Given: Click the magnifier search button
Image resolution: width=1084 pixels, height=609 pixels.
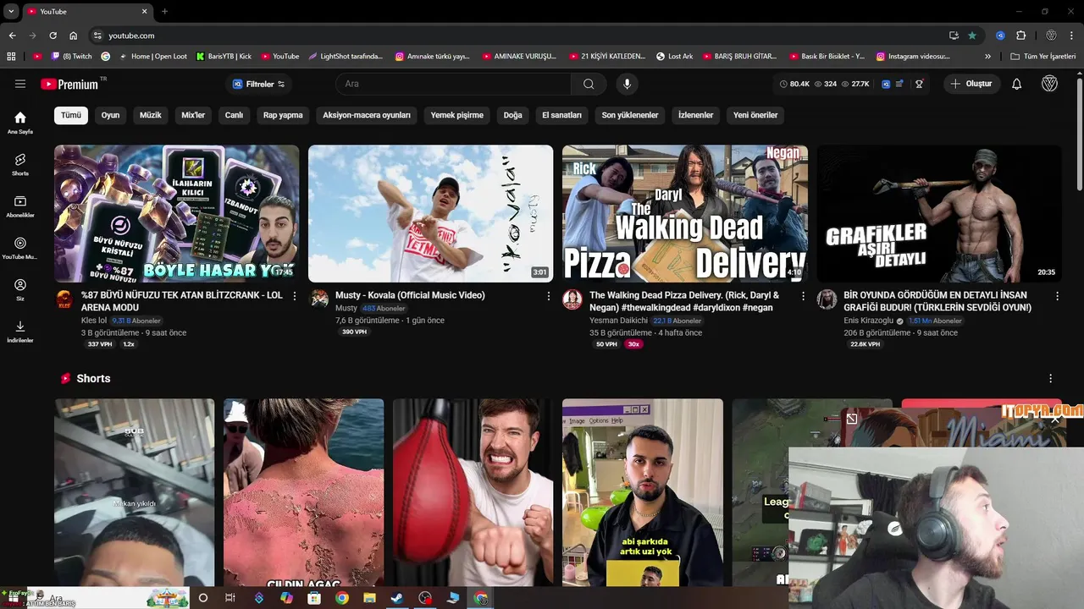Looking at the screenshot, I should click(x=589, y=84).
